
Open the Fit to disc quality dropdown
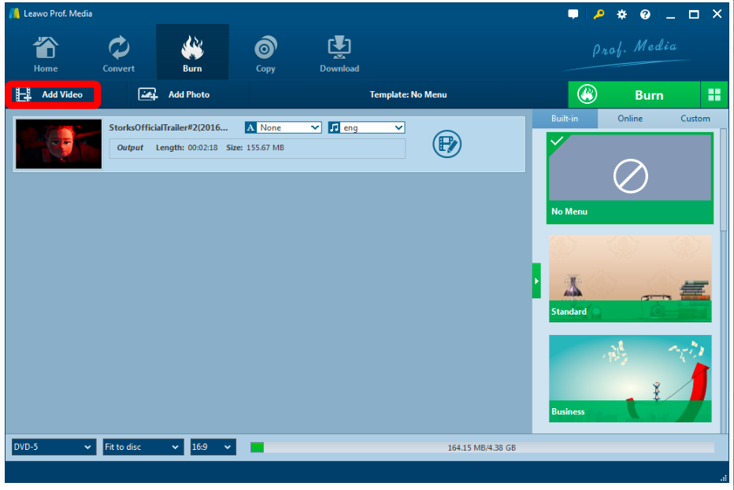click(143, 447)
